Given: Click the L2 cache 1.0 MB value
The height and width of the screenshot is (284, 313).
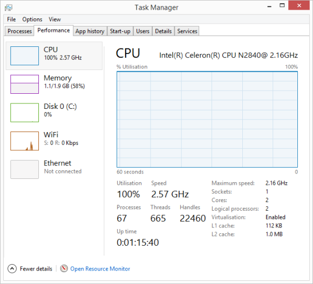Looking at the screenshot, I should (274, 234).
